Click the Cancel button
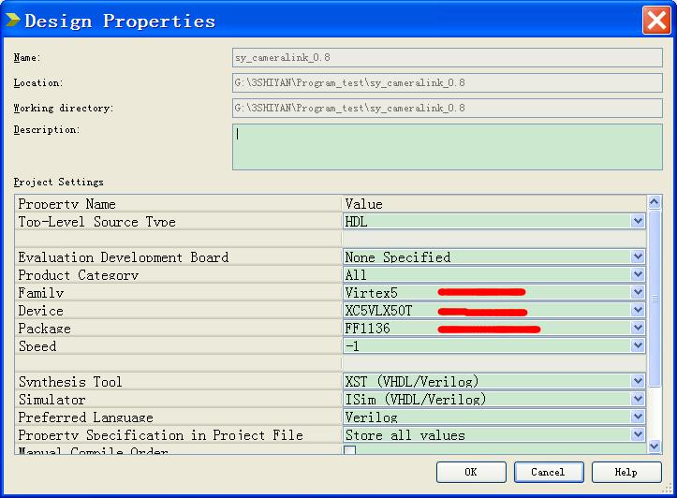 pyautogui.click(x=549, y=472)
